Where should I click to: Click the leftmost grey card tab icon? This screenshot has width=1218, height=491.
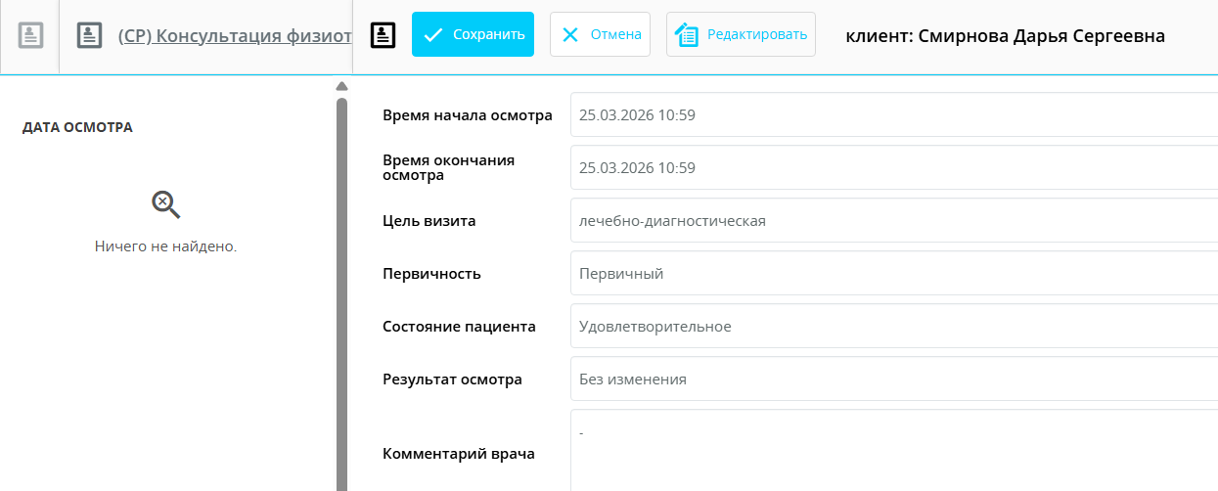tap(30, 35)
